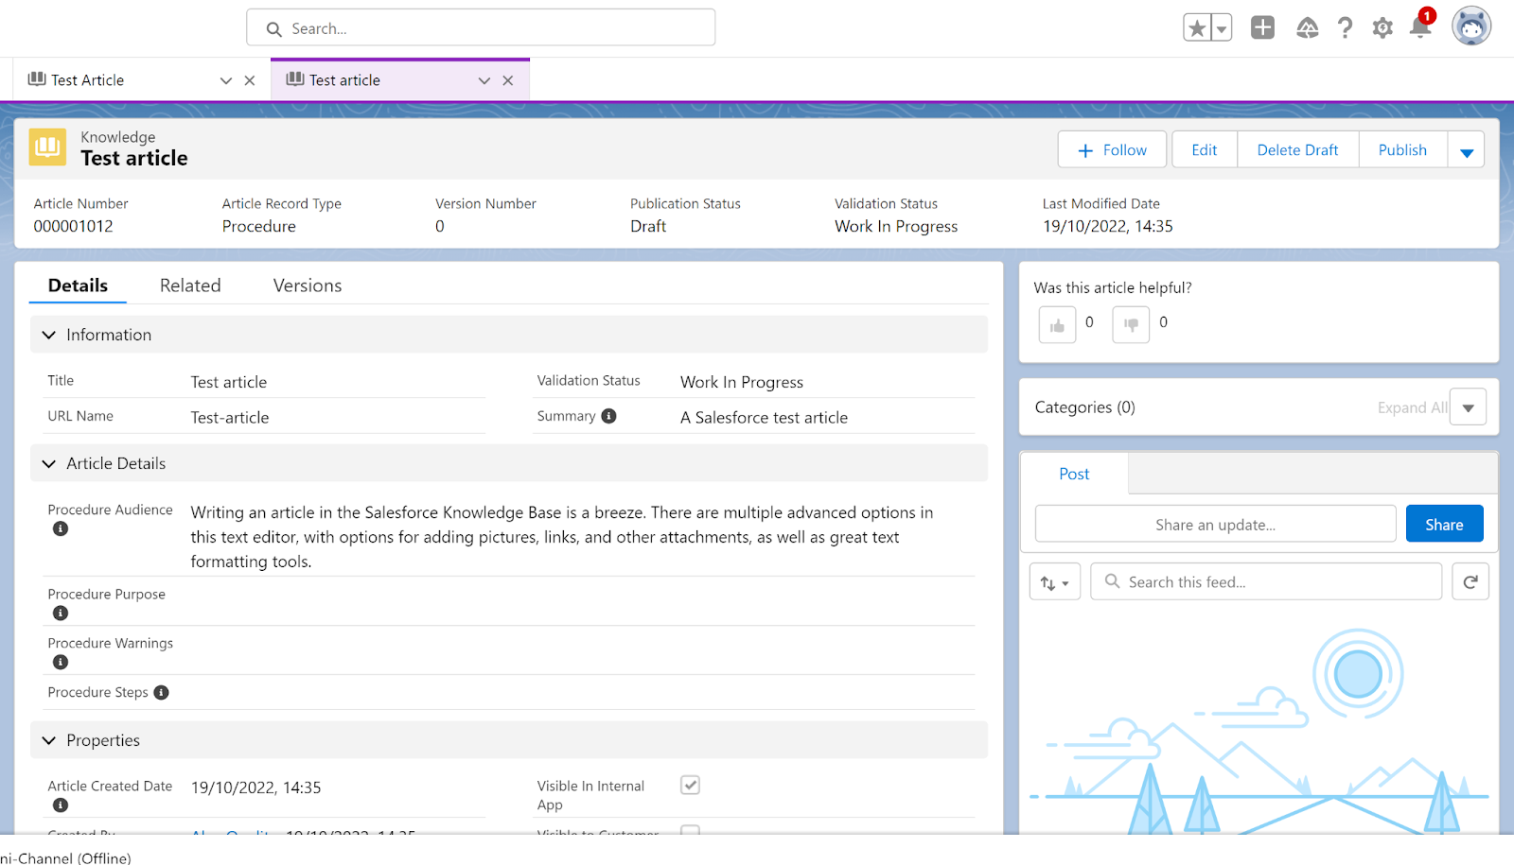Open the Trailhead guidance icon
Viewport: 1514px width, 865px height.
(1308, 28)
